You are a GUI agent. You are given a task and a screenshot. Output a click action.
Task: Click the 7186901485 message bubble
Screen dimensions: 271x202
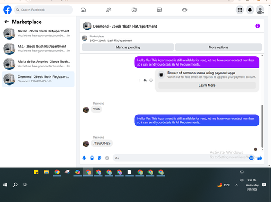tap(101, 144)
